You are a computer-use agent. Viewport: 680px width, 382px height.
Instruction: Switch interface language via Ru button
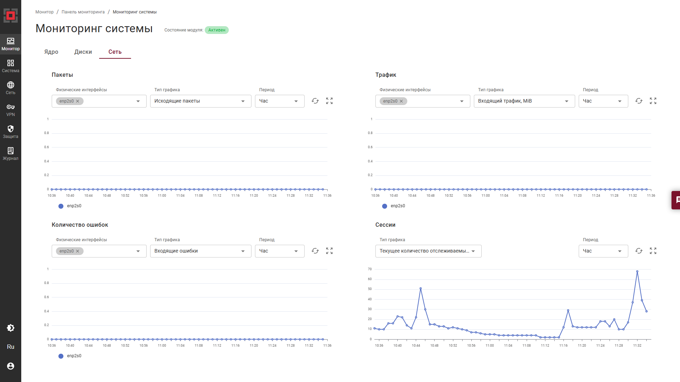(x=11, y=347)
